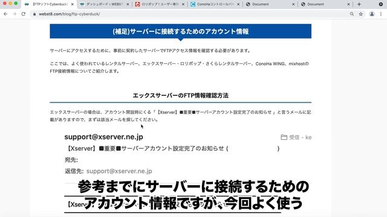Open the zoom magnifier icon in the address bar

click(x=352, y=14)
